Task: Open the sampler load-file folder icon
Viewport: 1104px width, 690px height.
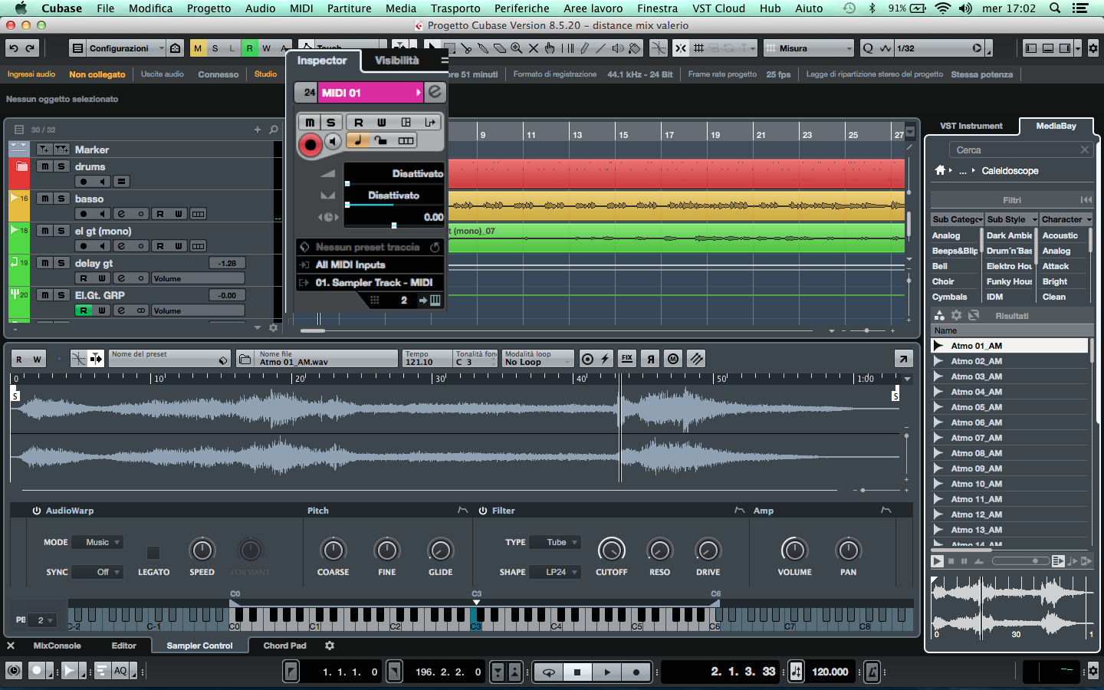Action: (245, 359)
